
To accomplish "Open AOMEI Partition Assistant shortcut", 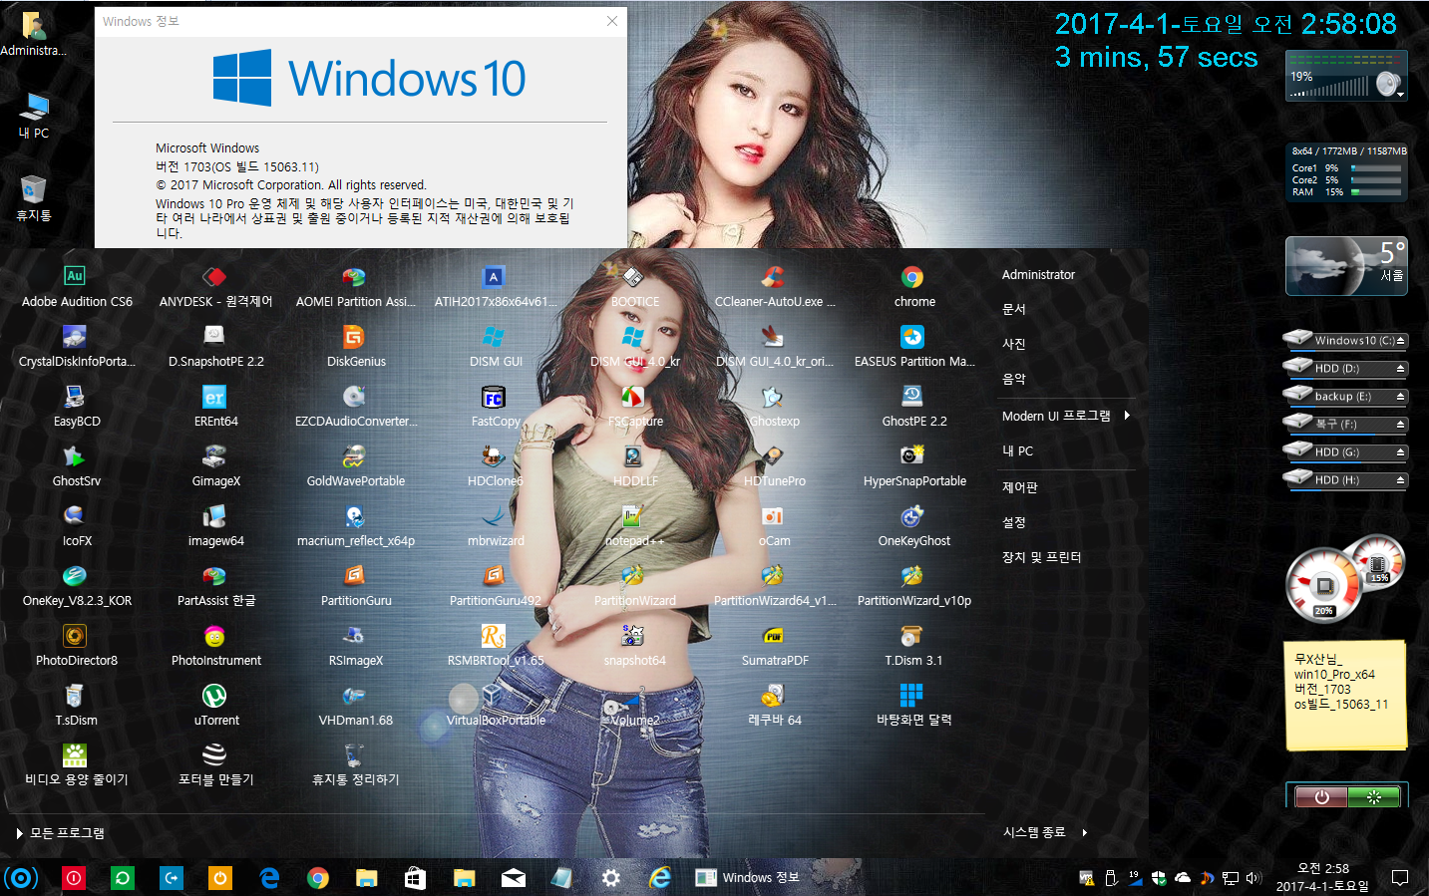I will point(355,287).
